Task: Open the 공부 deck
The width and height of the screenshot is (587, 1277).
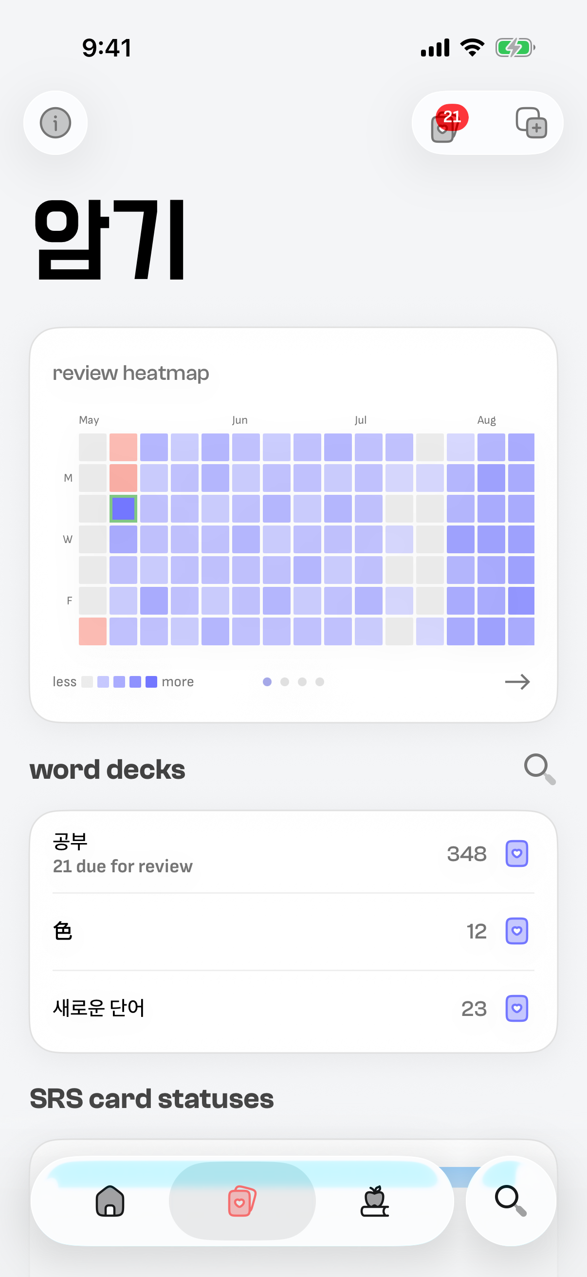Action: point(293,854)
